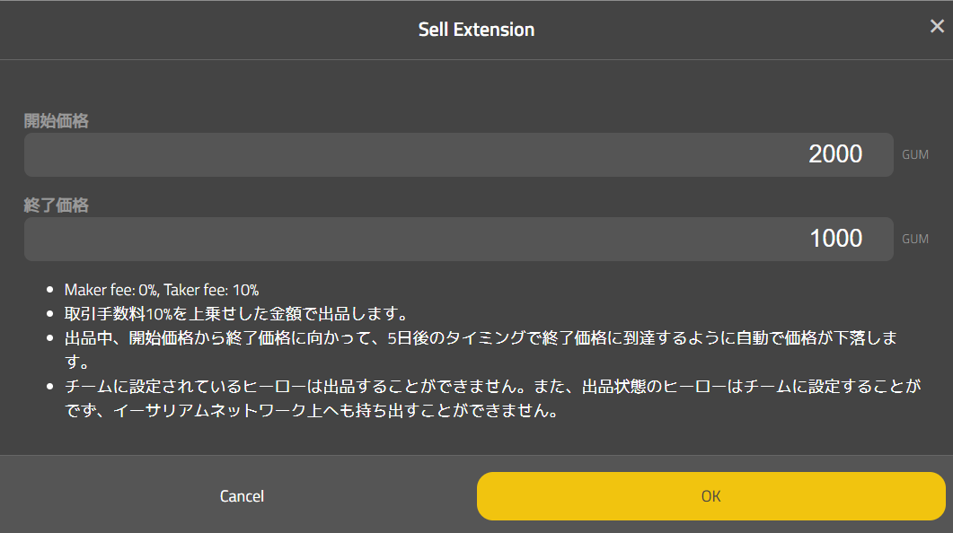Click the 終了価格 end price input field
The image size is (953, 533).
point(458,239)
